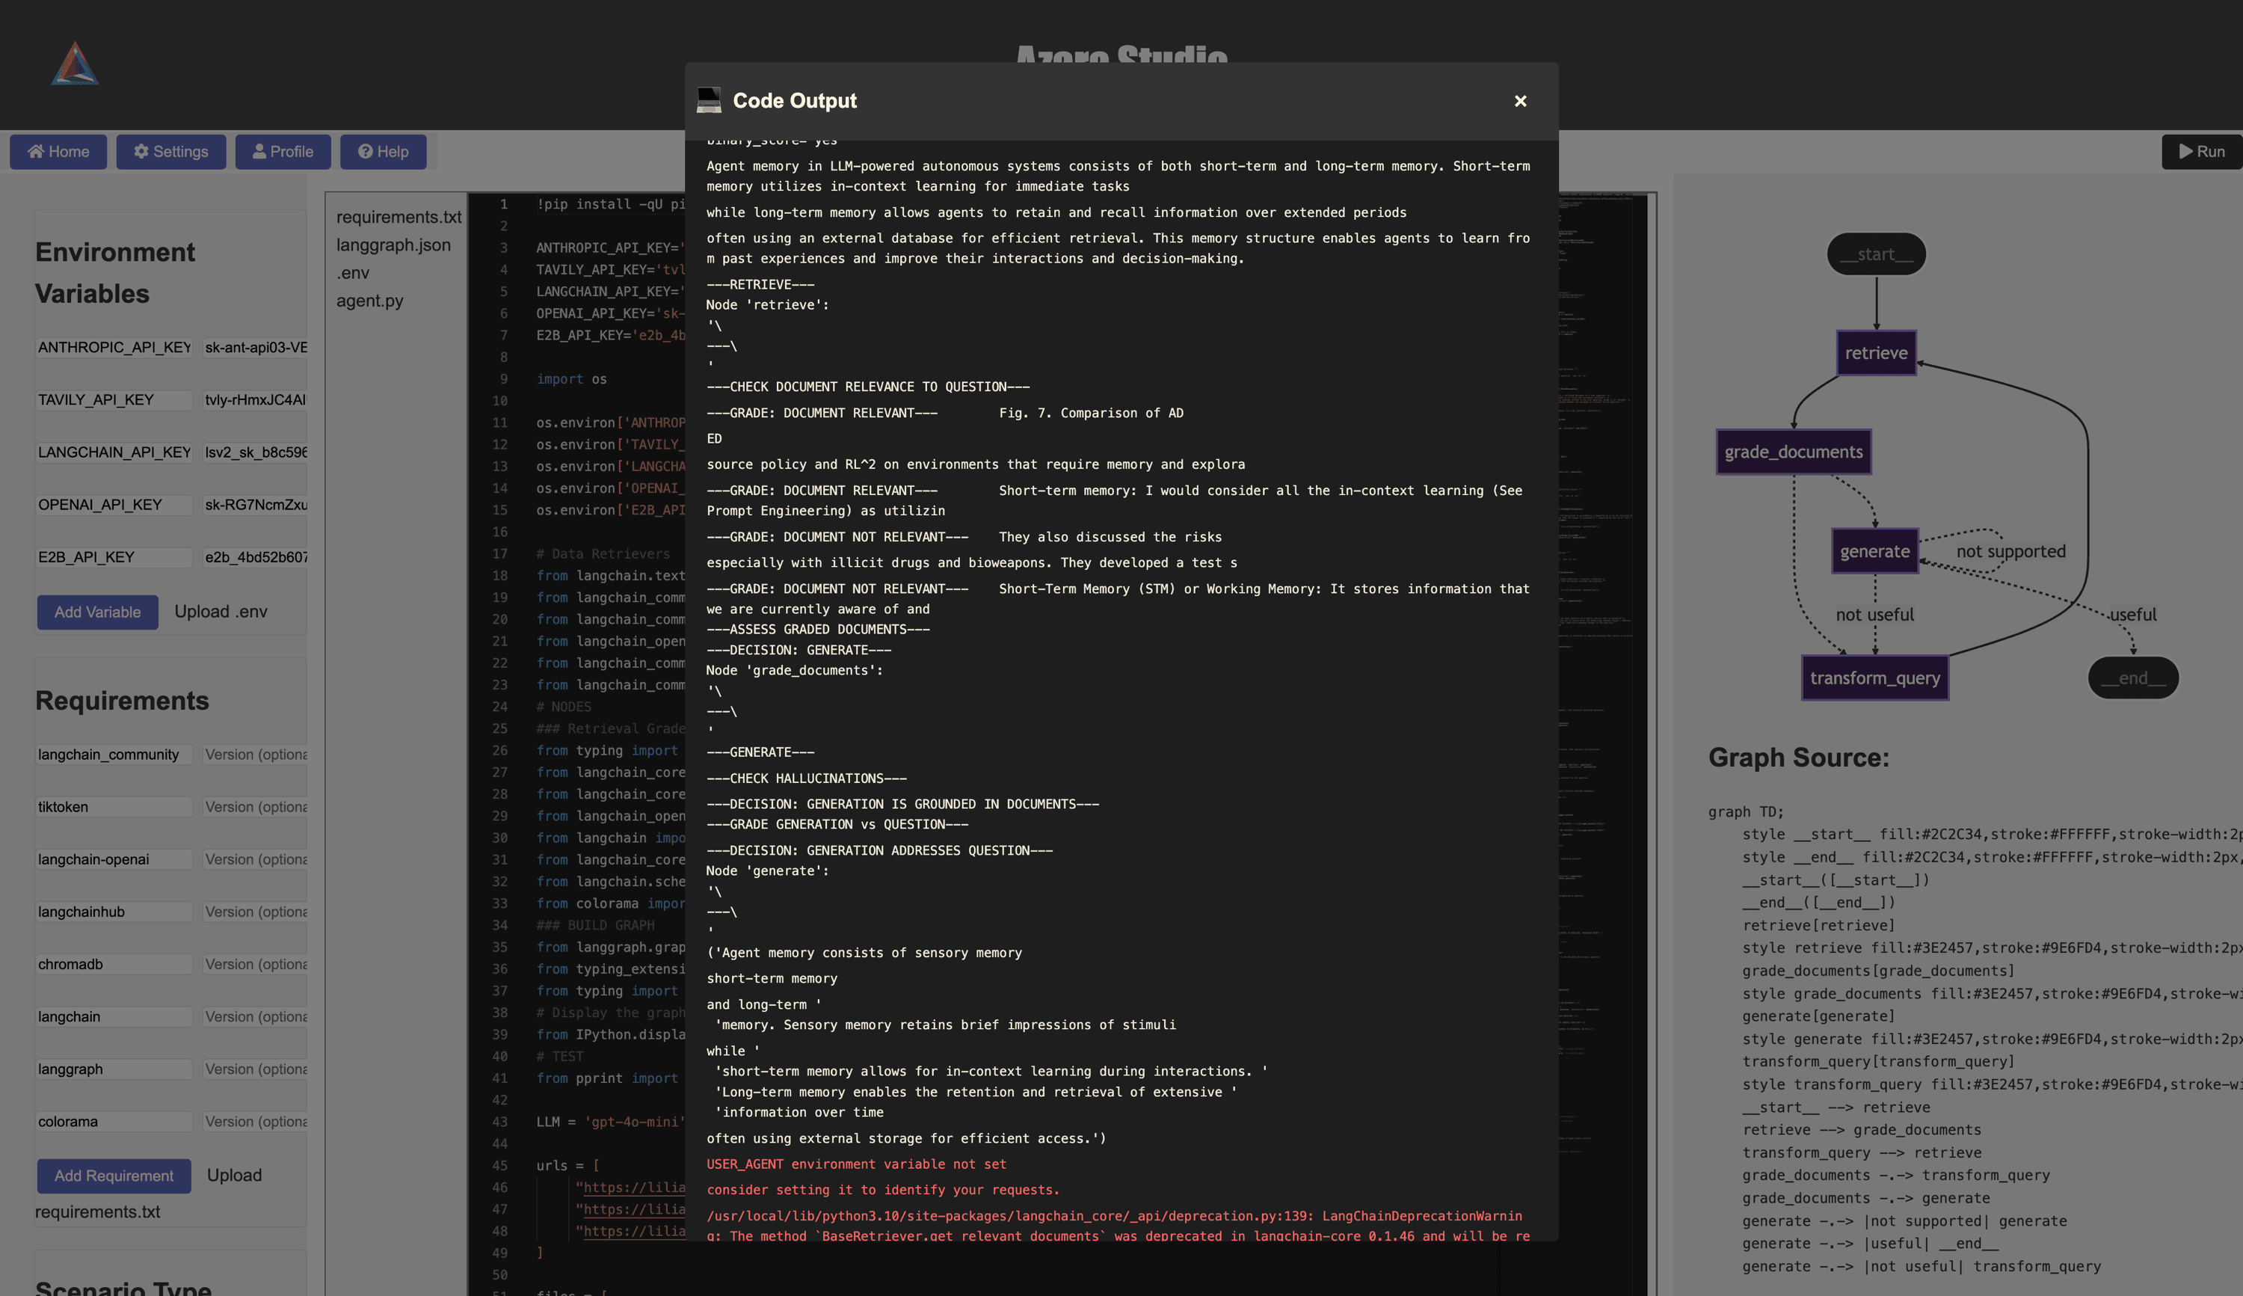2243x1296 pixels.
Task: Click the laptop icon beside Code Output
Action: coord(708,100)
